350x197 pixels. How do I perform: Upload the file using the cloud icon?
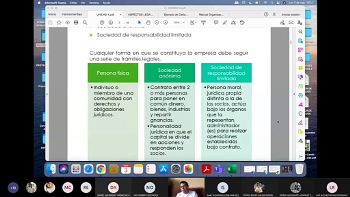click(68, 23)
